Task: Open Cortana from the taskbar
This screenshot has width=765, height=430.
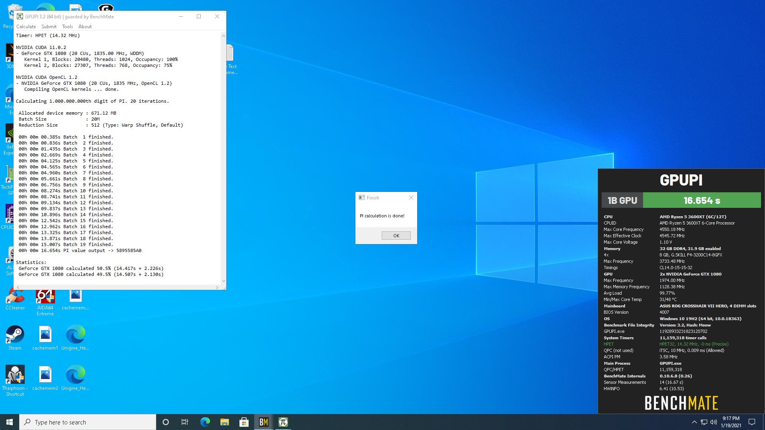Action: [166, 422]
